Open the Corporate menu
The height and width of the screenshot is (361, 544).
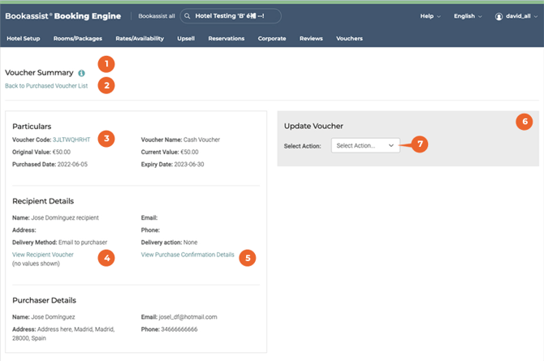271,38
